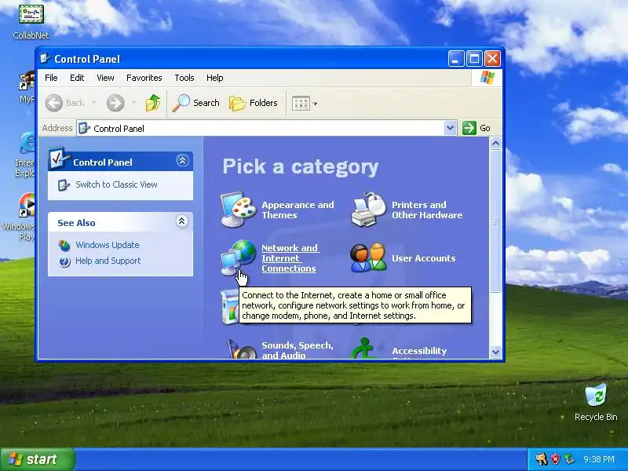Select the Windows Media Player desktop icon
The image size is (628, 471).
(x=21, y=217)
